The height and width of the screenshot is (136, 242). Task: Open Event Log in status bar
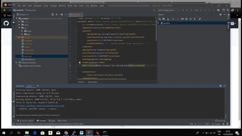pos(220,121)
